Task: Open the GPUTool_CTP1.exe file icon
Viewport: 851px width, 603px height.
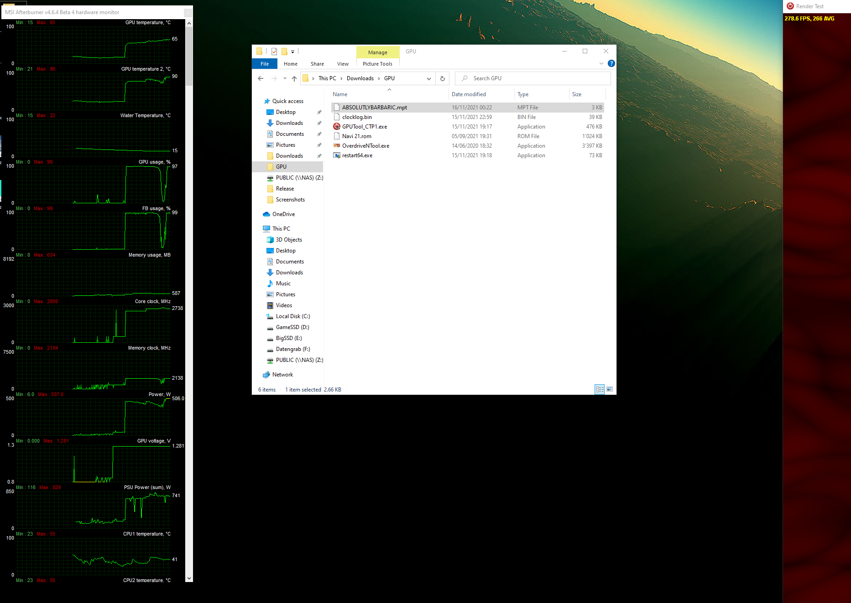Action: 337,127
